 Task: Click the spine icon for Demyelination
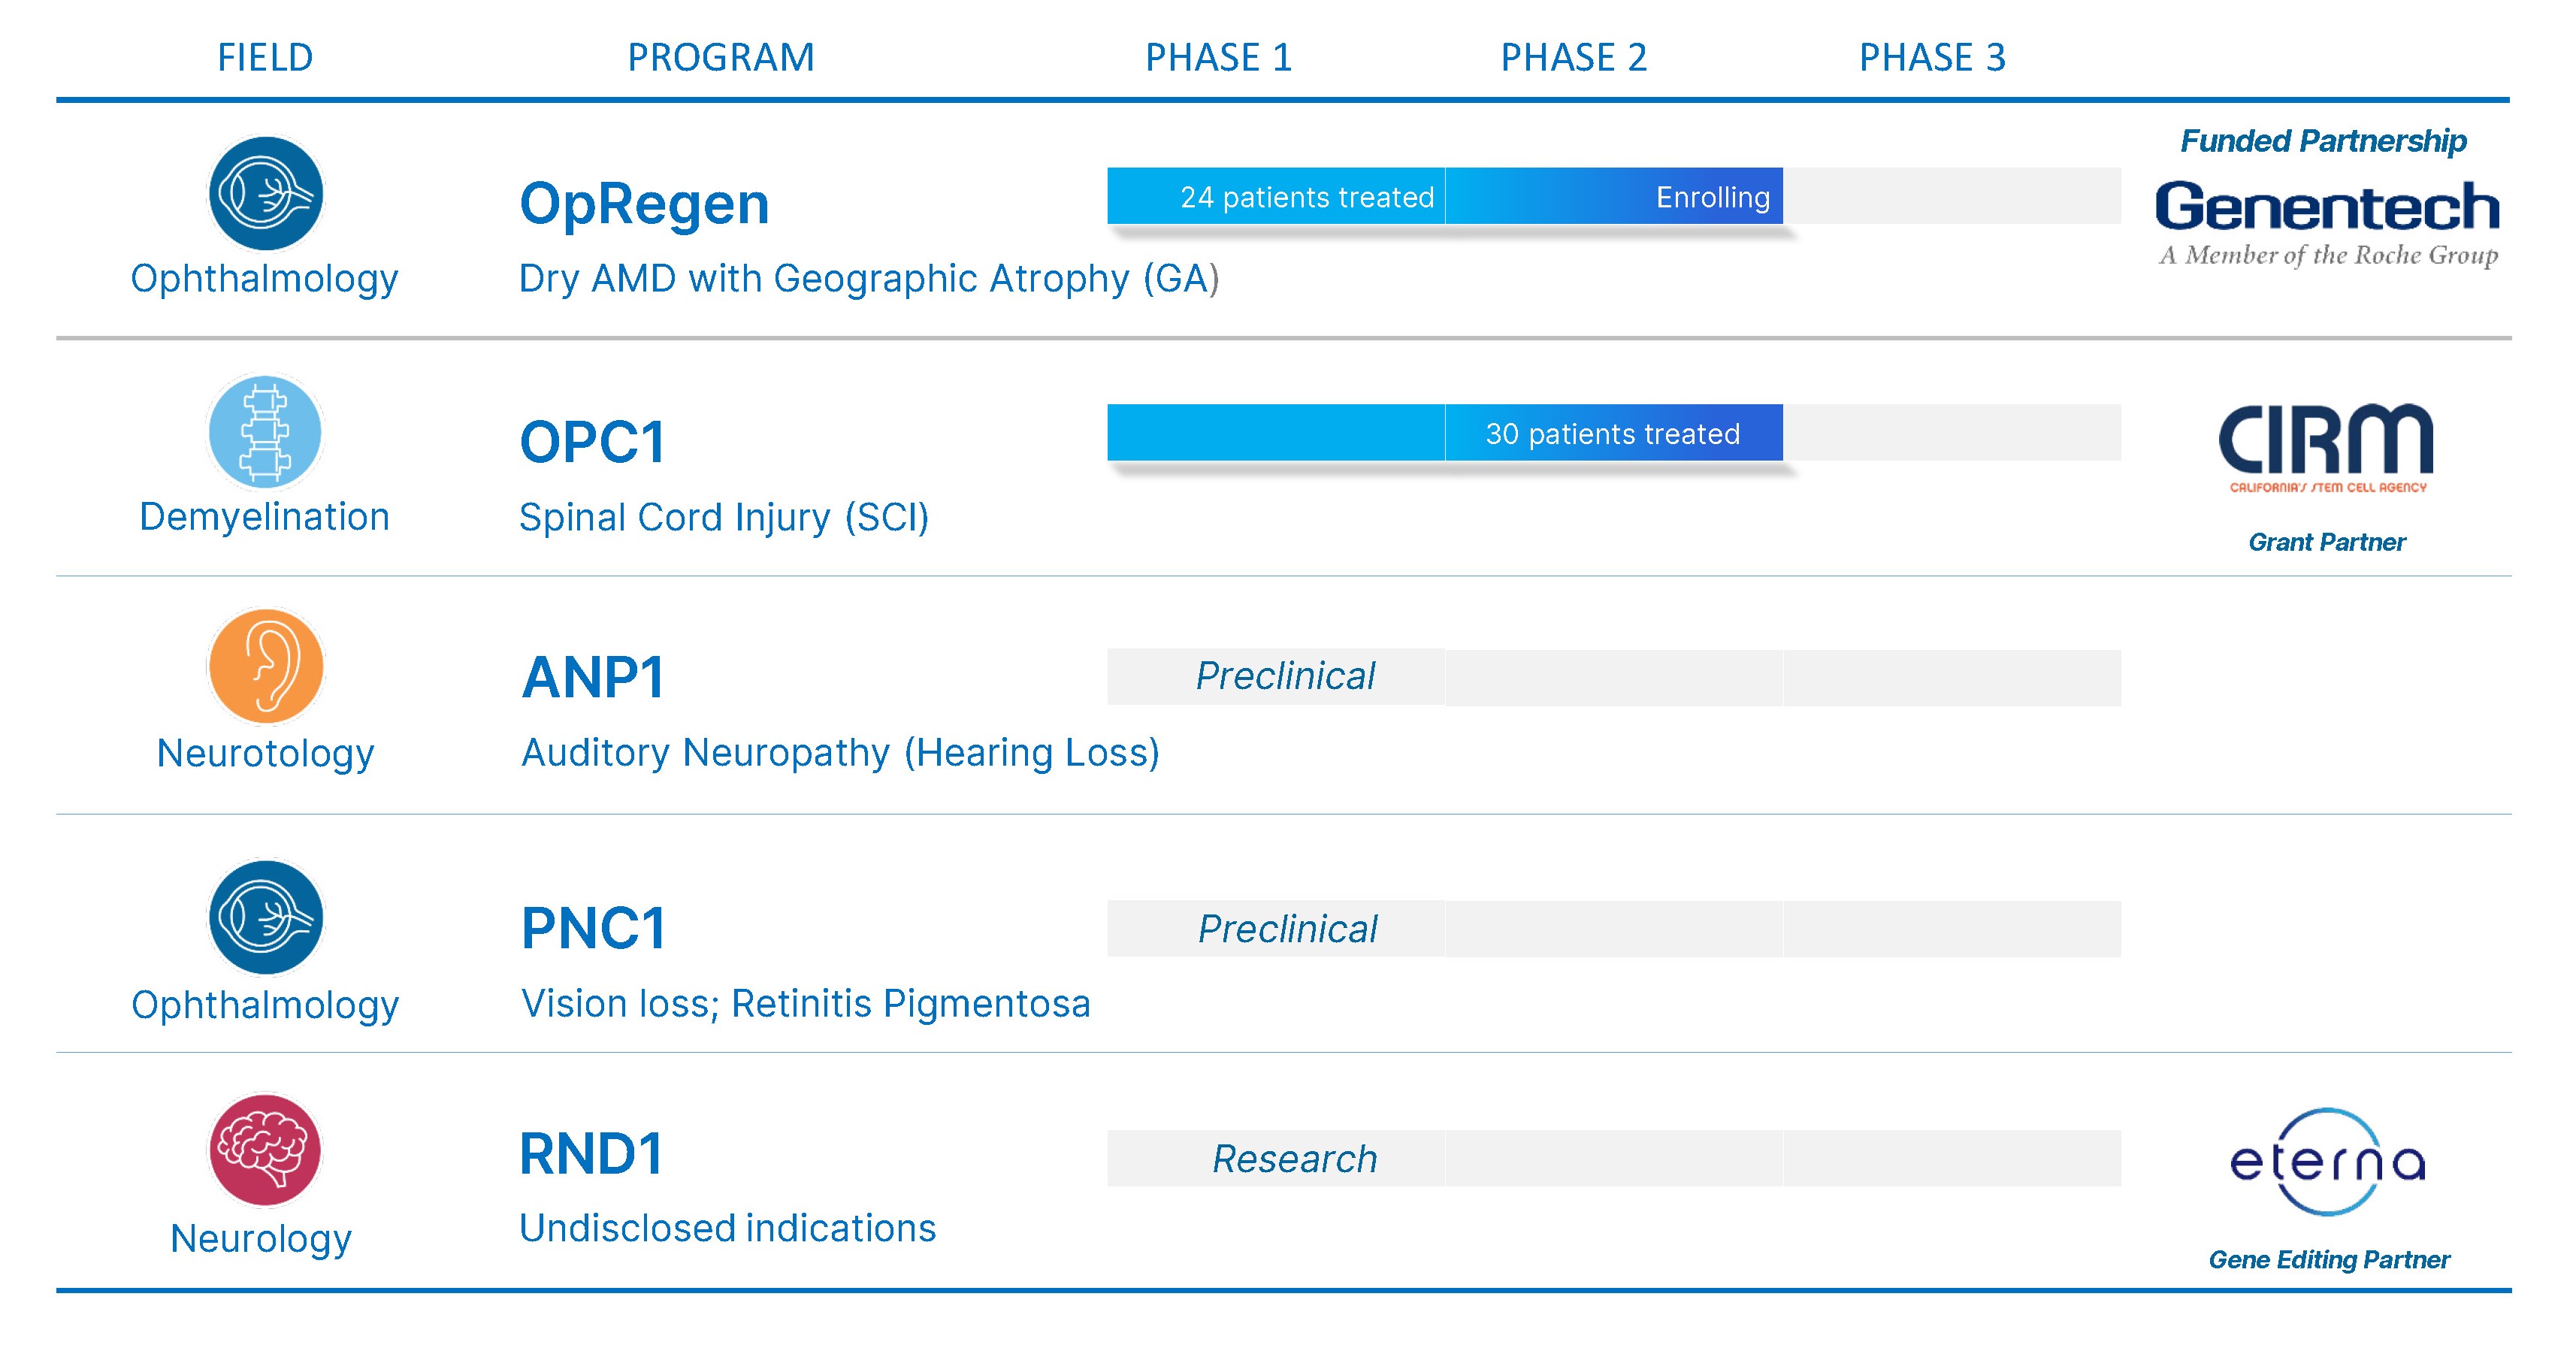coord(265,432)
